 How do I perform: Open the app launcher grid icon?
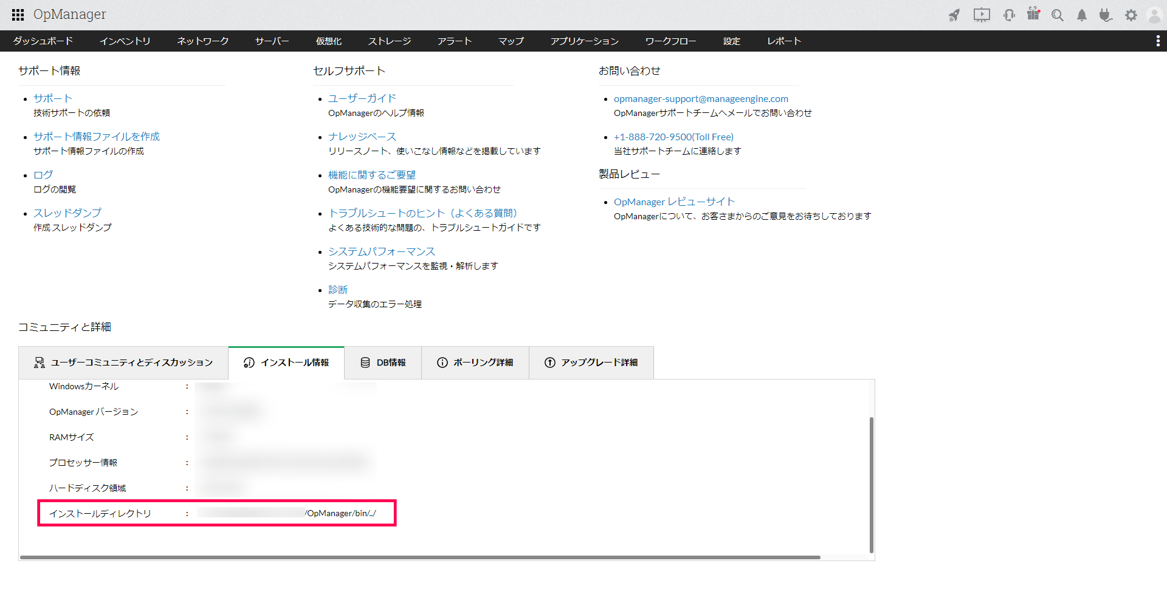18,15
